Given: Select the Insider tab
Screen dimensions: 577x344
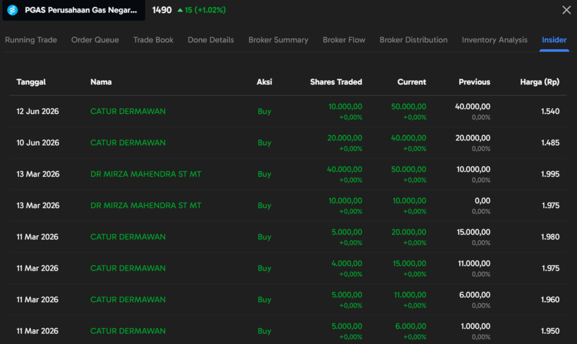Looking at the screenshot, I should [554, 40].
